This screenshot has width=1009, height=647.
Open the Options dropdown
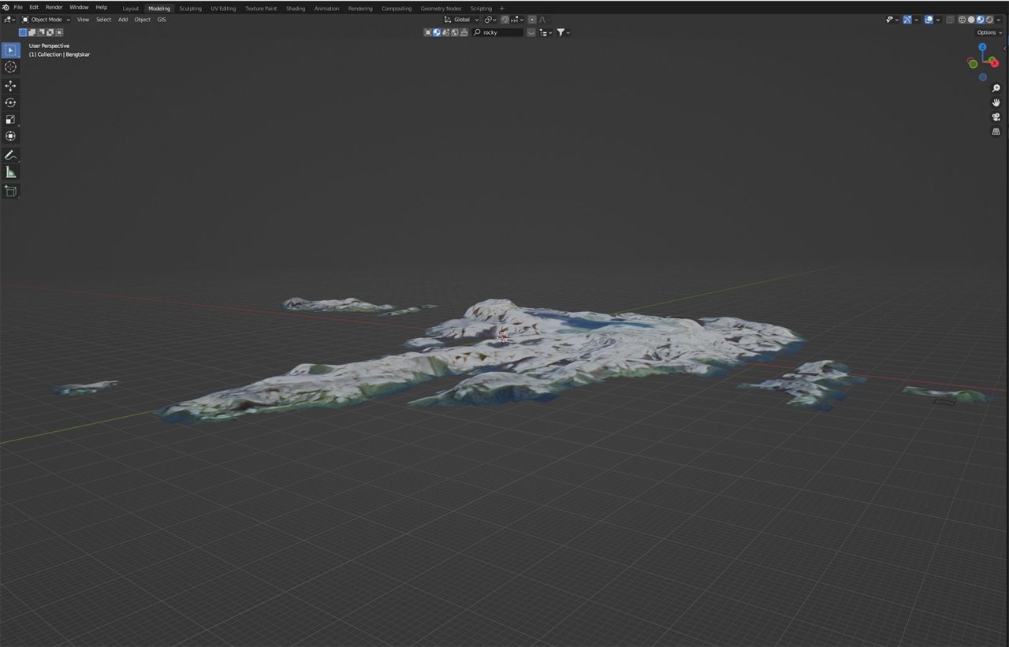[989, 32]
